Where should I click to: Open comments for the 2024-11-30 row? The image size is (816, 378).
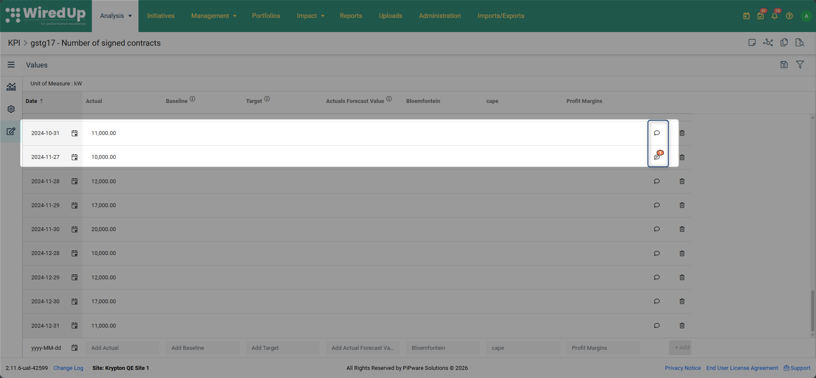(657, 229)
